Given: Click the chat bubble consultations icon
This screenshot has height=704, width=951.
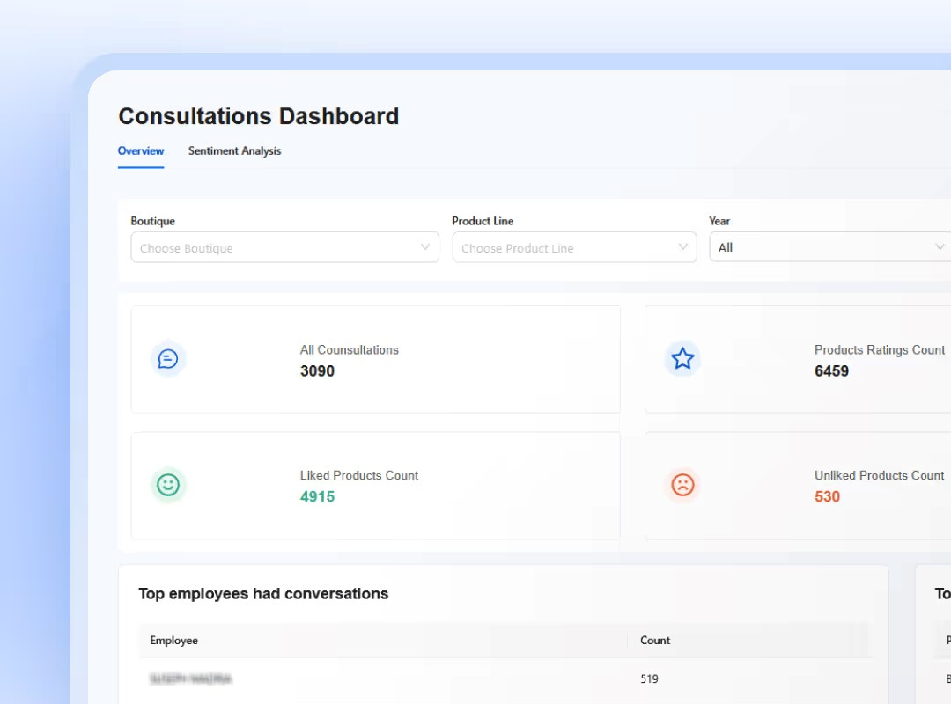Looking at the screenshot, I should pyautogui.click(x=168, y=359).
